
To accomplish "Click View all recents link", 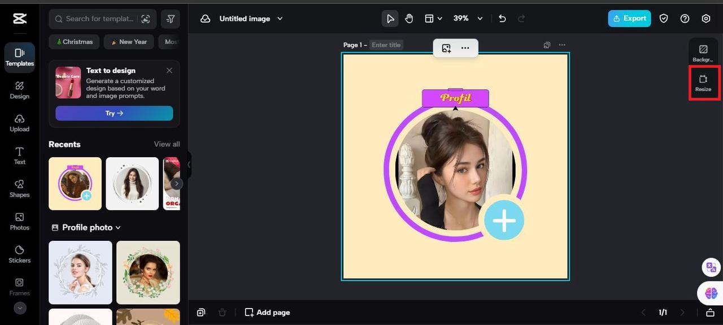I will (x=167, y=144).
